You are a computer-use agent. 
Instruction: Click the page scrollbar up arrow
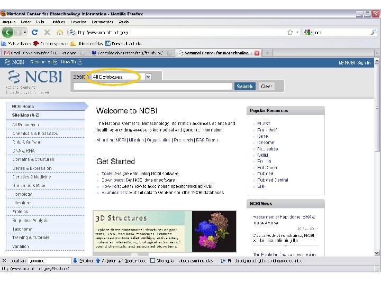(377, 61)
